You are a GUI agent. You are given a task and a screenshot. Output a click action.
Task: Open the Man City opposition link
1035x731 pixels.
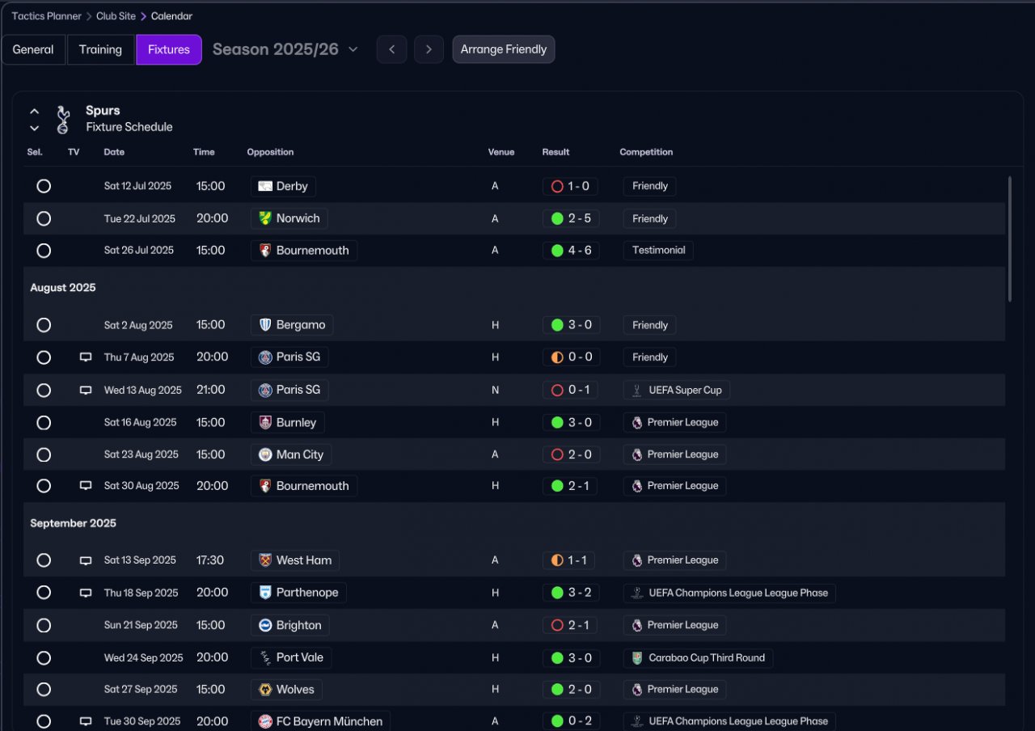click(291, 454)
